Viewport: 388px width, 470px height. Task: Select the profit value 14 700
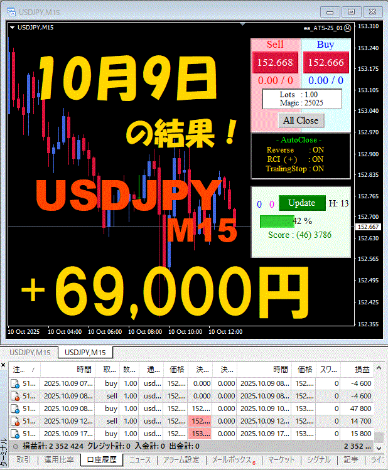361,421
